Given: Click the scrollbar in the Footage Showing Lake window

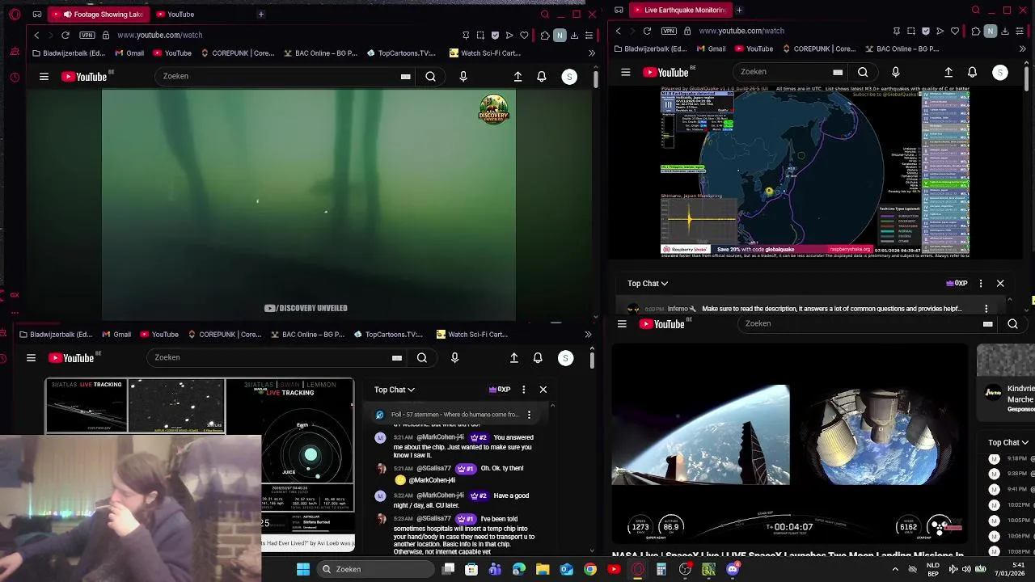Looking at the screenshot, I should 596,78.
